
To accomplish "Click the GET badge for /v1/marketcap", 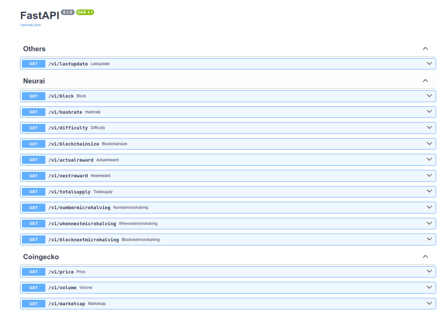I will click(x=34, y=304).
